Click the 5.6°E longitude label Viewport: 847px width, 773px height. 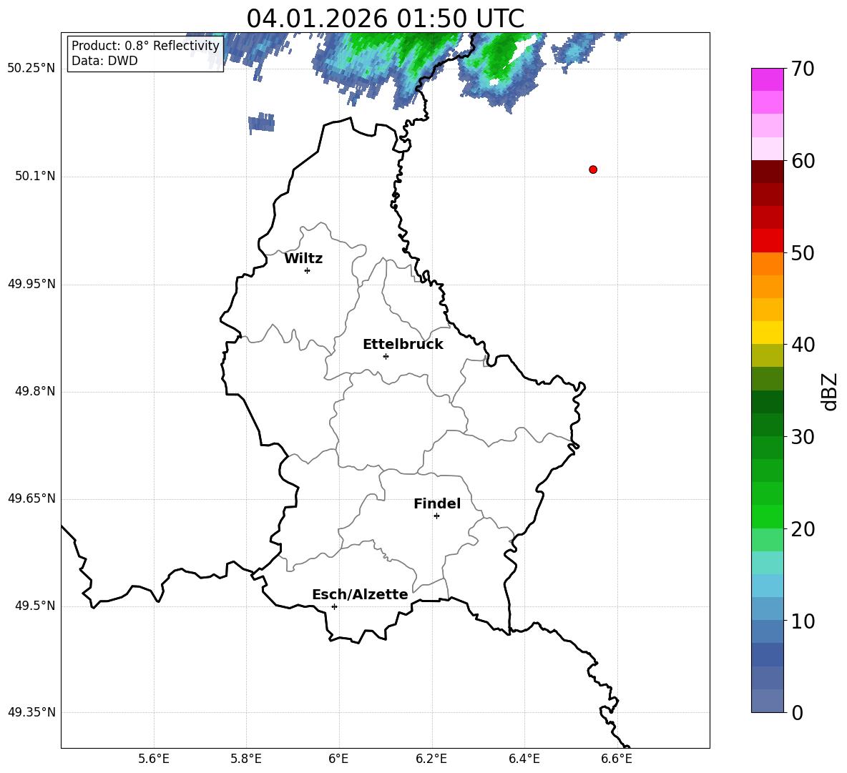(x=154, y=759)
